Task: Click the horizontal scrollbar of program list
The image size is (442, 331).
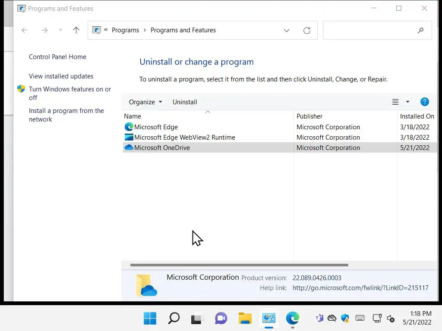Action: tap(239, 265)
